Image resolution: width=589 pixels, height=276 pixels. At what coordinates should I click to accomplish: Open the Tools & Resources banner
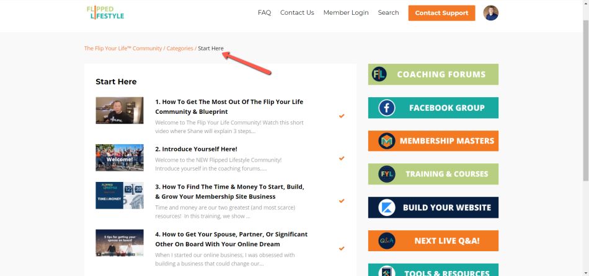[x=433, y=270]
